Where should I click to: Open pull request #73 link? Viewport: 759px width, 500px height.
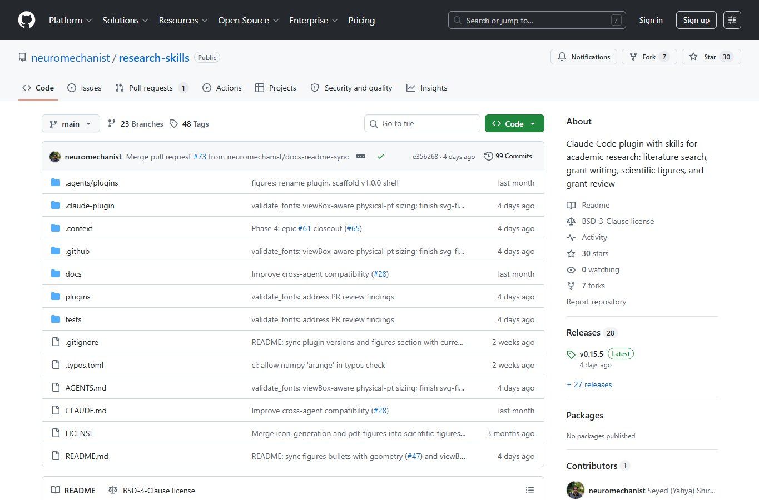200,157
